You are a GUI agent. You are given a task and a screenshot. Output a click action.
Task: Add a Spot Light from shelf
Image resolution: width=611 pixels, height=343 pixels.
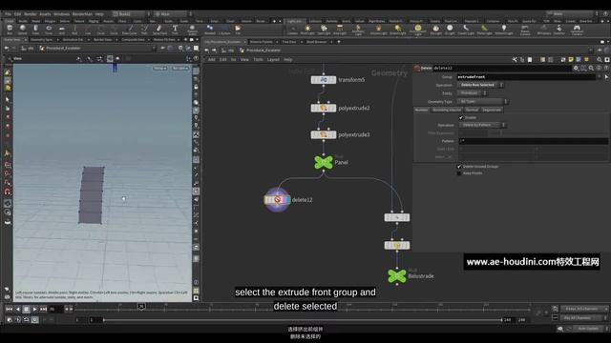324,30
